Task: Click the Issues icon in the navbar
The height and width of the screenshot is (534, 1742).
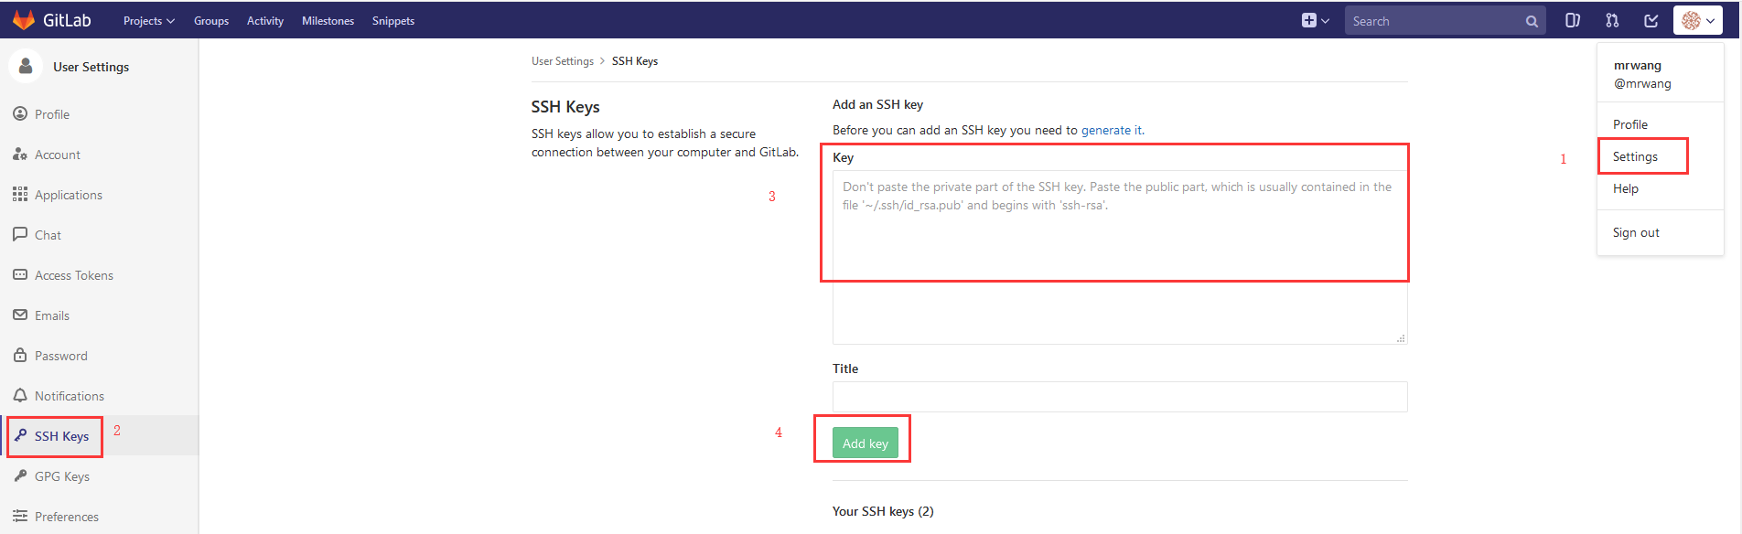Action: point(1573,19)
